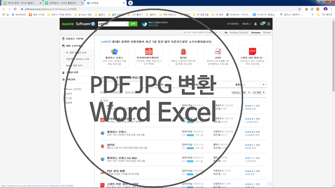Click the browser back arrow
This screenshot has width=335, height=188.
point(4,9)
